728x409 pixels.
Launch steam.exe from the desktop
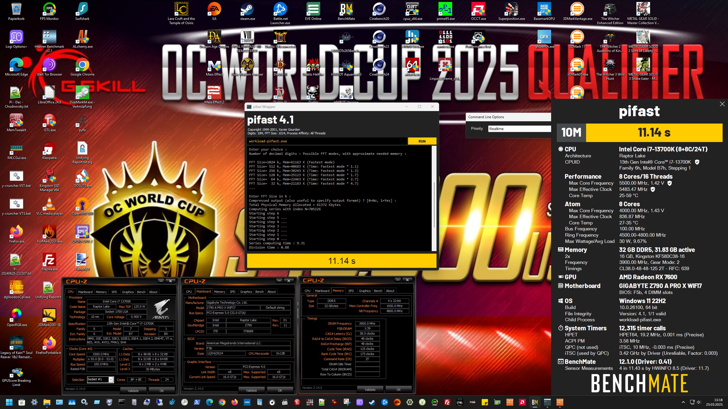pyautogui.click(x=247, y=12)
